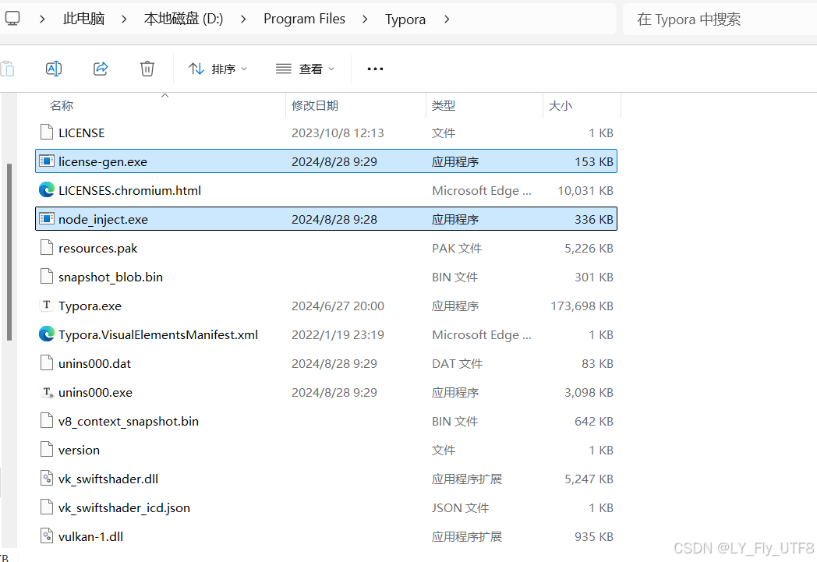Click the snapshot_blob.bin file icon

(46, 276)
